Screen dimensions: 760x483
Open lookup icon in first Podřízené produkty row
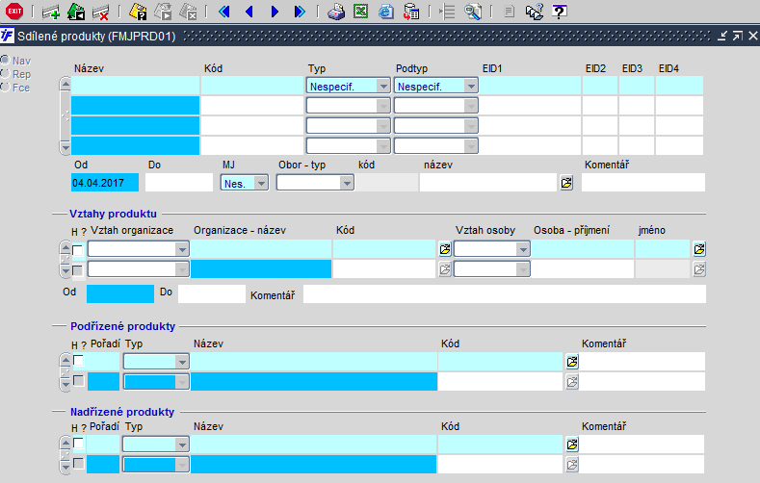pos(572,362)
